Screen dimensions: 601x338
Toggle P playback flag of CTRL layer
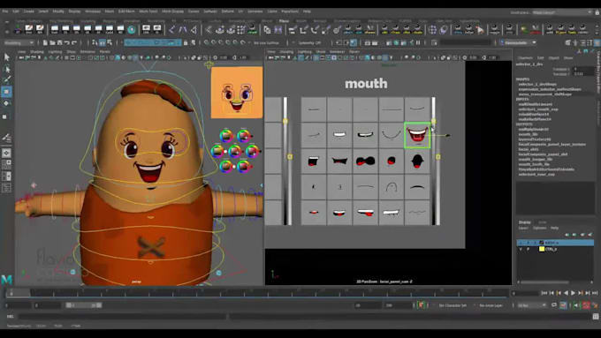point(528,249)
